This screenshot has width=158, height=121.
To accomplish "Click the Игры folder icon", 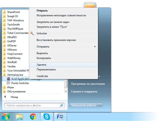I will (4, 87).
